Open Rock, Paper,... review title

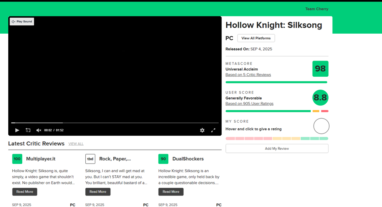point(115,159)
